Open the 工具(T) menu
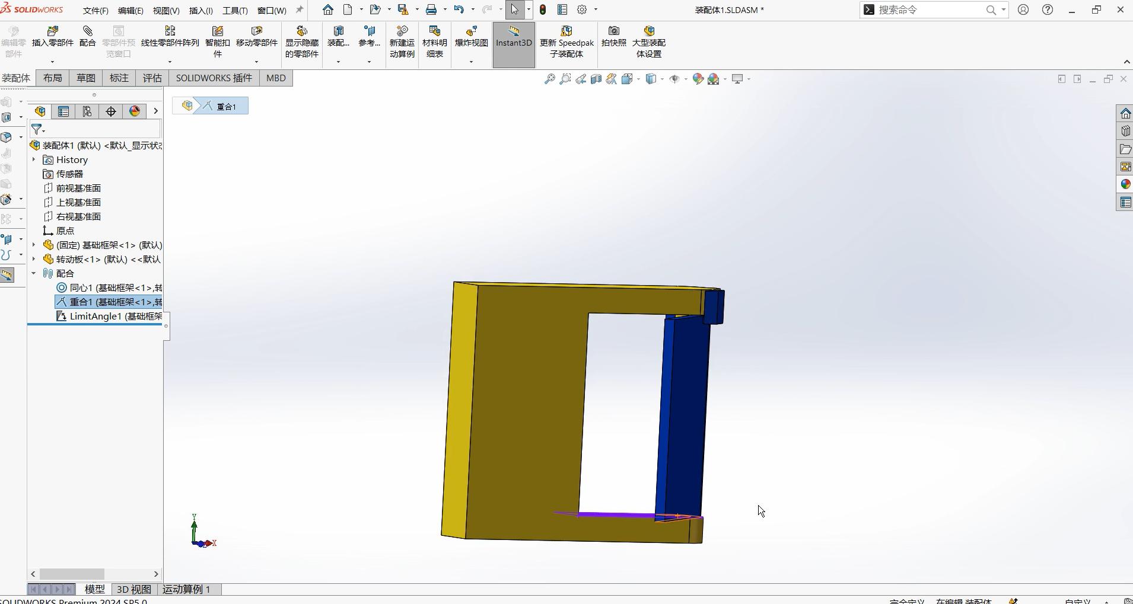This screenshot has height=604, width=1133. [235, 11]
